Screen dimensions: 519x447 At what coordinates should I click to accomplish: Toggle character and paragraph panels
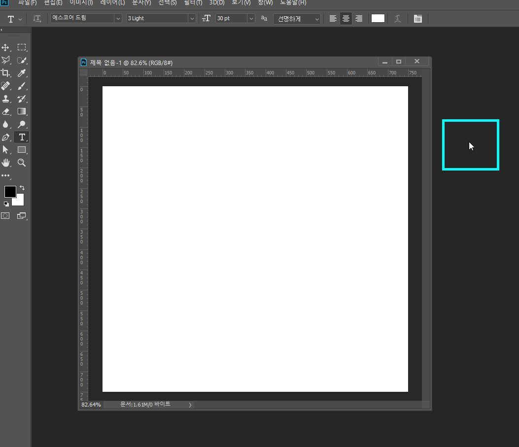click(418, 19)
